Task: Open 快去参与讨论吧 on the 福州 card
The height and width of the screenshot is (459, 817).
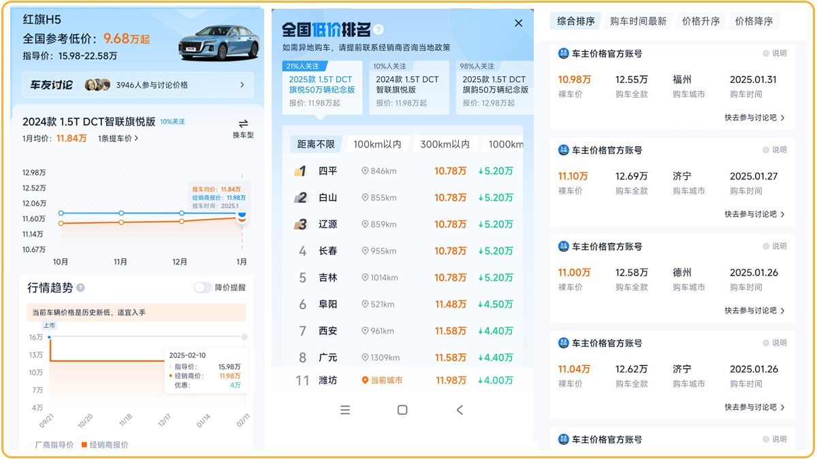Action: [754, 118]
